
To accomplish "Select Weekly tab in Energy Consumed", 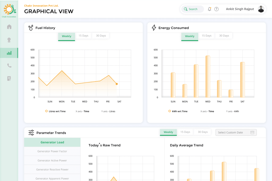I will coord(190,37).
